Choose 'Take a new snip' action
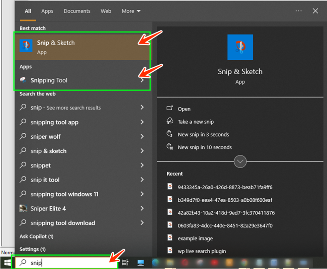 click(x=196, y=122)
